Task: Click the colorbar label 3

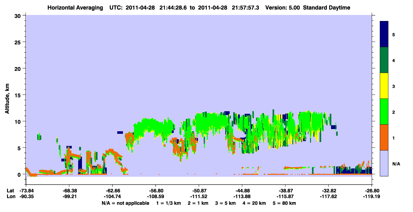Action: [393, 86]
